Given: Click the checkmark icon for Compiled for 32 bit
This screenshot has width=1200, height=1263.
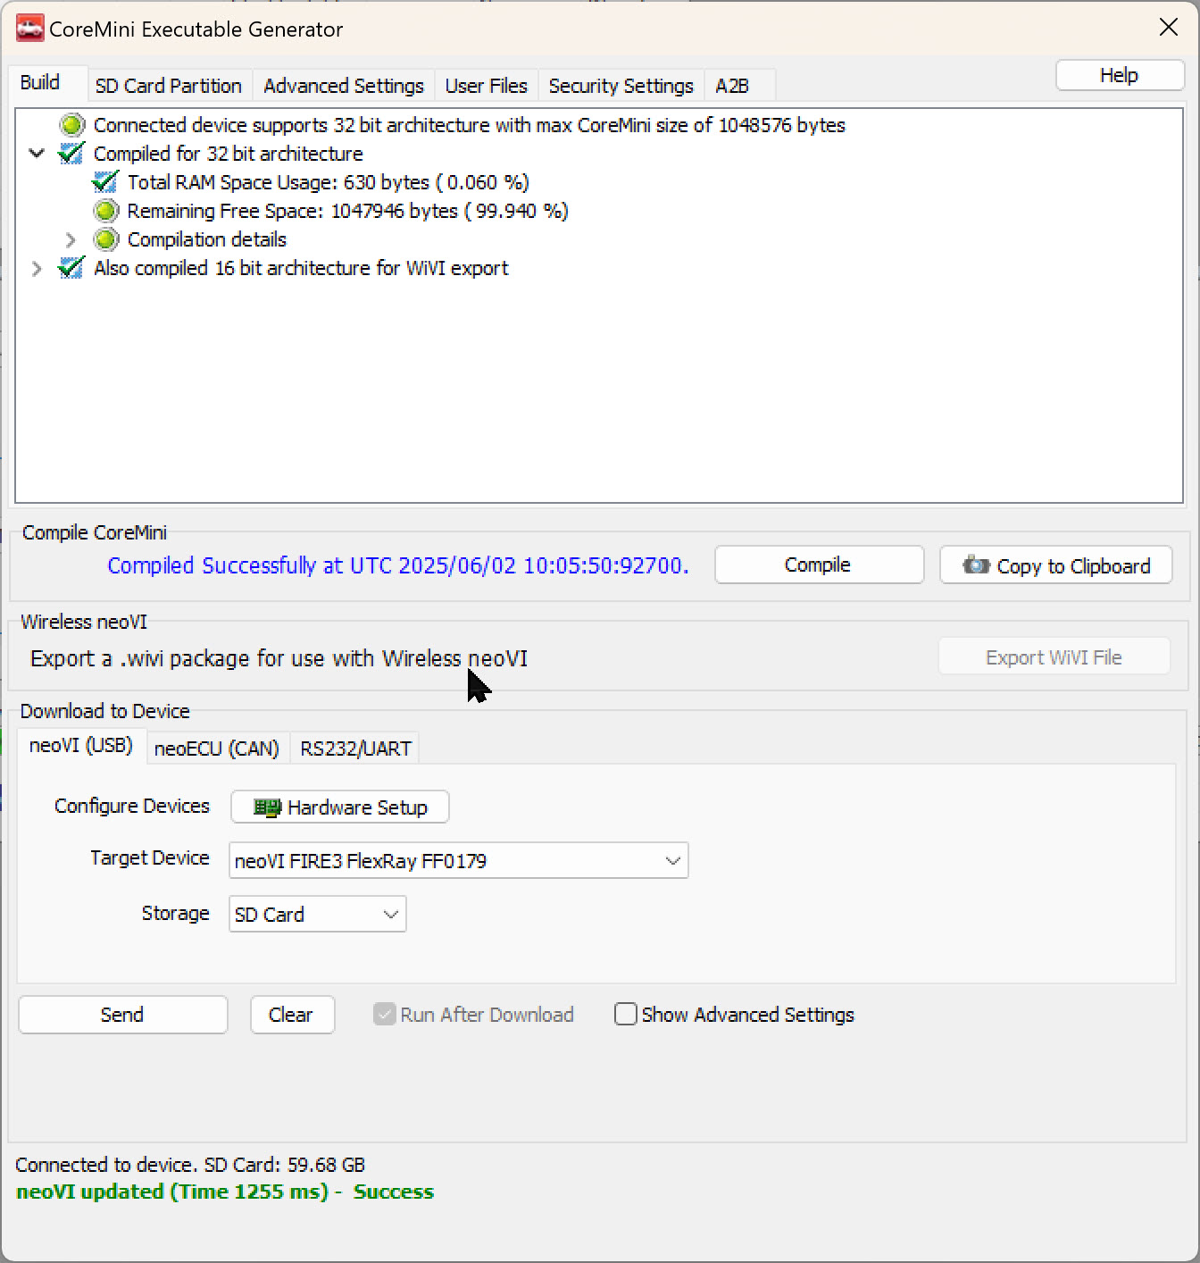Looking at the screenshot, I should tap(71, 154).
